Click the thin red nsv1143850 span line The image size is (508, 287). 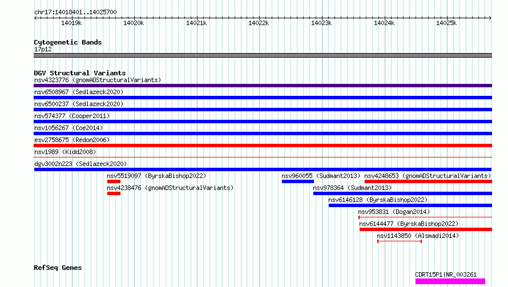[x=400, y=241]
